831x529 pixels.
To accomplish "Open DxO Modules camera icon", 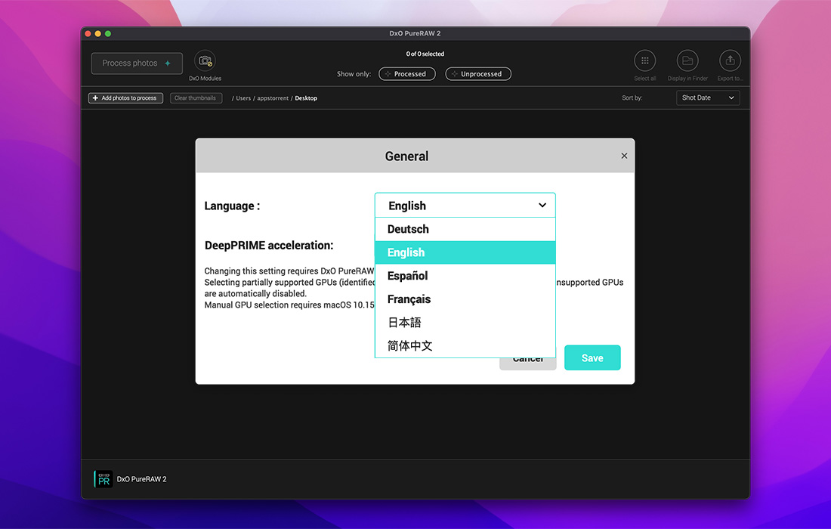I will tap(205, 61).
